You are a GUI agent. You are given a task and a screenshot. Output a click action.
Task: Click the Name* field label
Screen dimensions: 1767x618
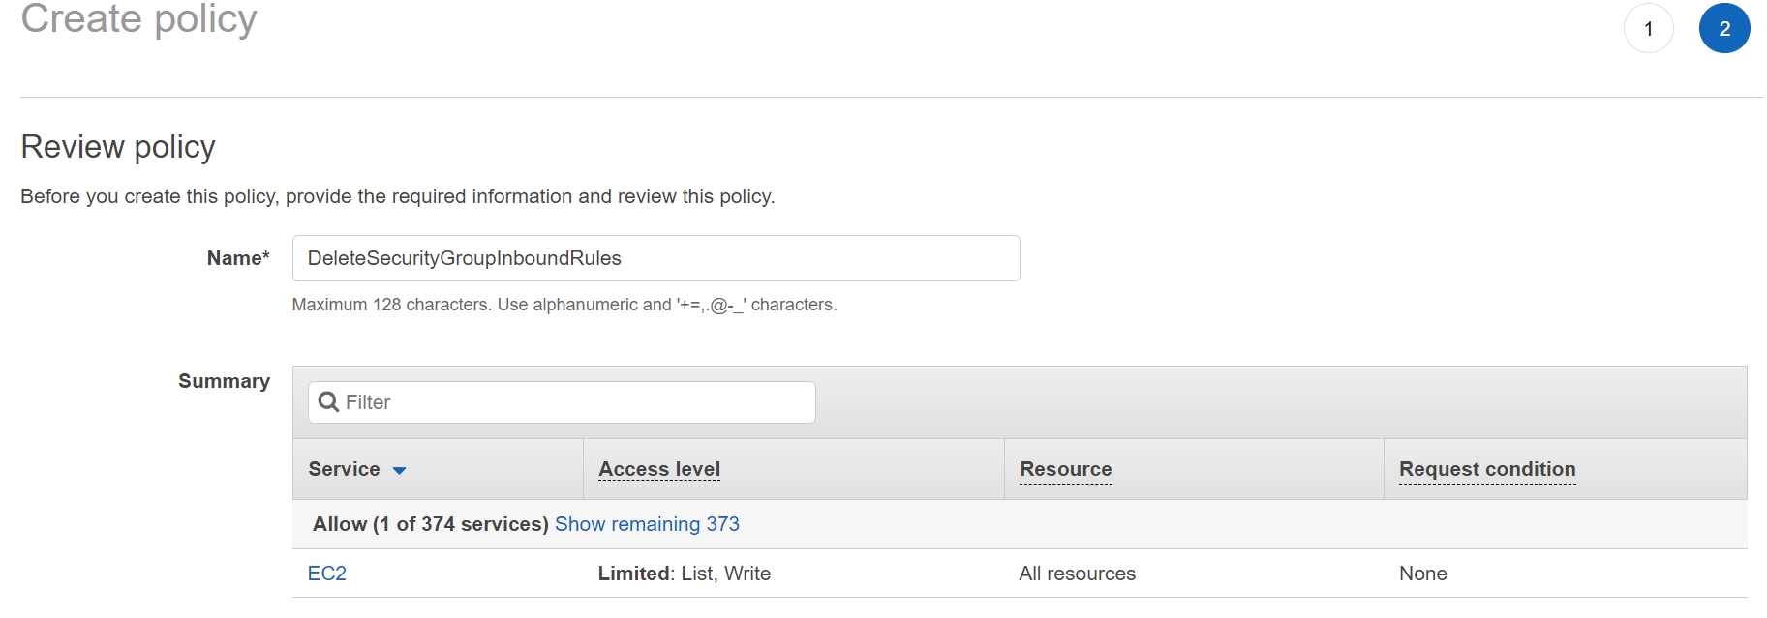tap(237, 258)
